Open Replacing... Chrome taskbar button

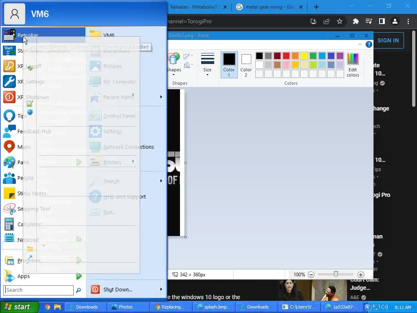click(x=171, y=307)
